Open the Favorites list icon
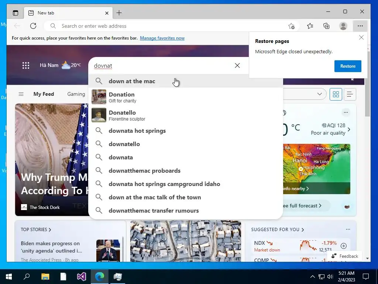 pyautogui.click(x=310, y=26)
